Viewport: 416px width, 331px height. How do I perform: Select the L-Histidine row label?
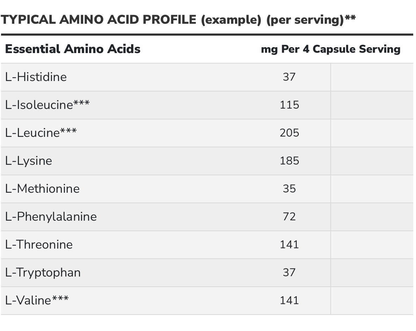[36, 77]
